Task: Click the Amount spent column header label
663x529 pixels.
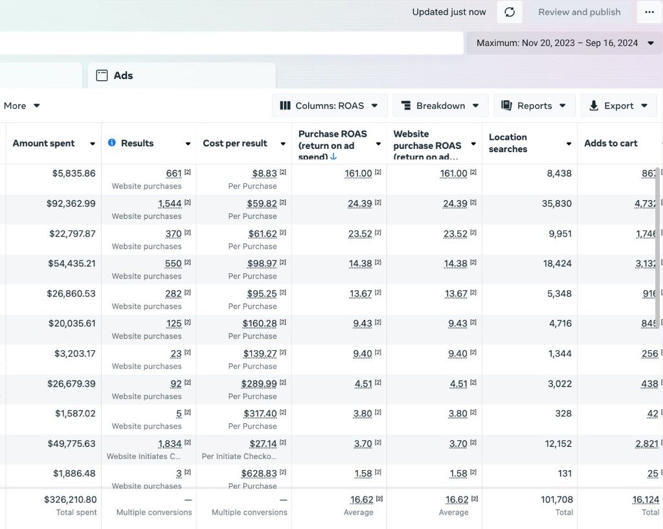Action: pos(43,143)
